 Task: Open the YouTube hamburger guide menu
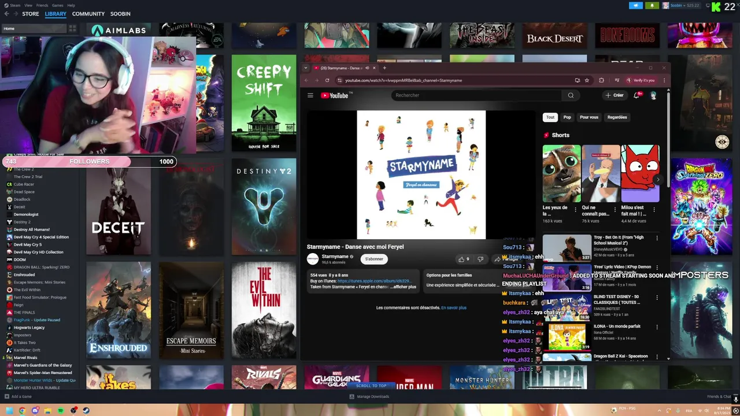310,95
